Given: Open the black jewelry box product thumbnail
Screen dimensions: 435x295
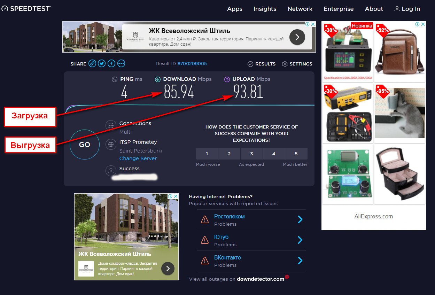Looking at the screenshot, I should 400,174.
